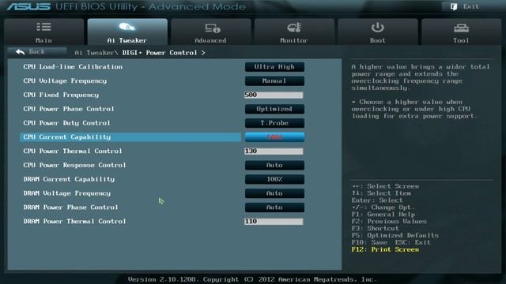
Task: Select the CPU Fixed Frequency label
Action: [x=61, y=95]
